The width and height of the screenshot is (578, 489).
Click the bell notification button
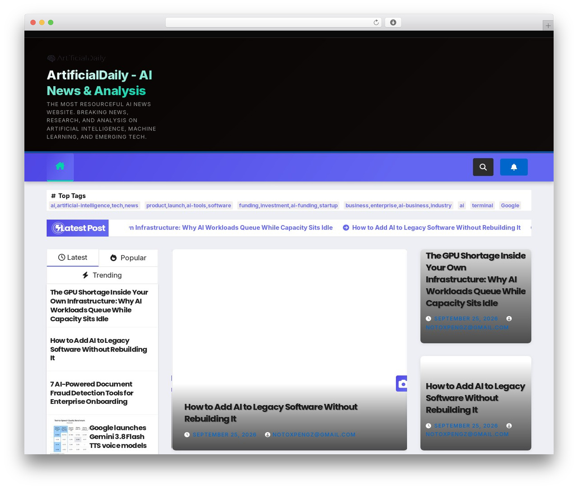[514, 167]
